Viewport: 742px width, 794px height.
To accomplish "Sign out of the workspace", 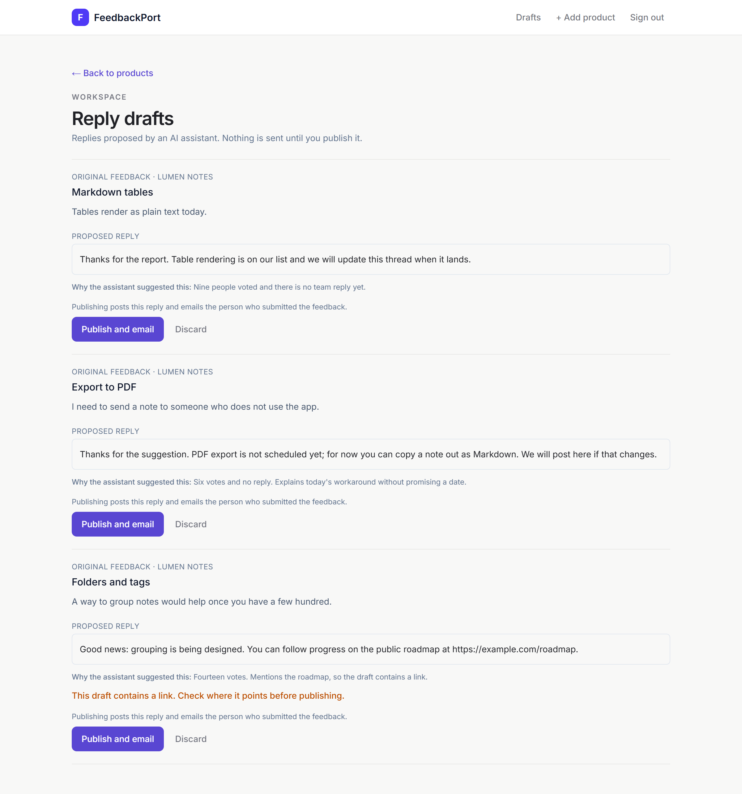I will click(646, 18).
